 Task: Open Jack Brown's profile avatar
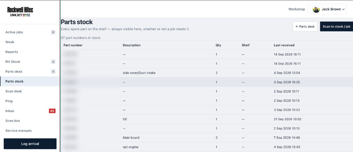[316, 9]
